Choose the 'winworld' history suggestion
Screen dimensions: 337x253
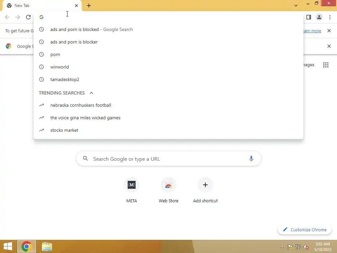[x=168, y=67]
